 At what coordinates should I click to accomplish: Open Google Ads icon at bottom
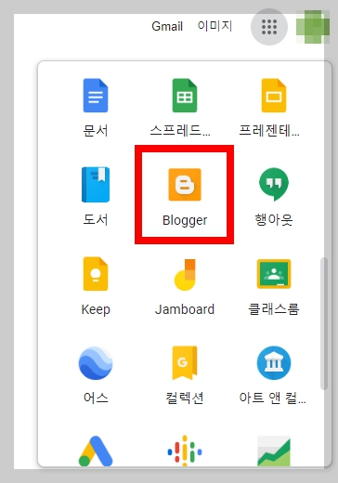click(96, 450)
